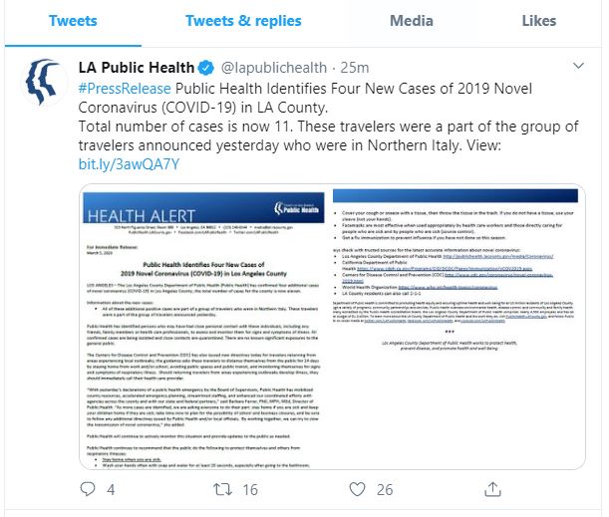The image size is (609, 517).
Task: Open the Media tab
Action: [x=412, y=21]
